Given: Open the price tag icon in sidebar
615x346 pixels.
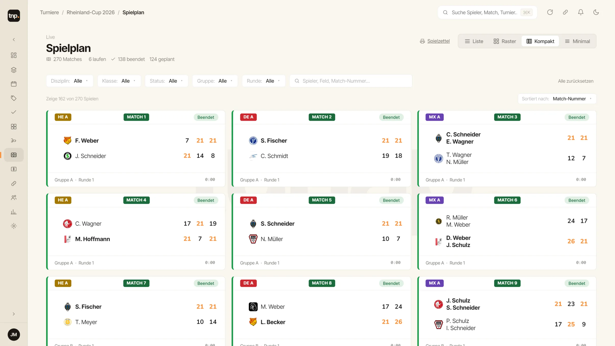Looking at the screenshot, I should coord(14,98).
